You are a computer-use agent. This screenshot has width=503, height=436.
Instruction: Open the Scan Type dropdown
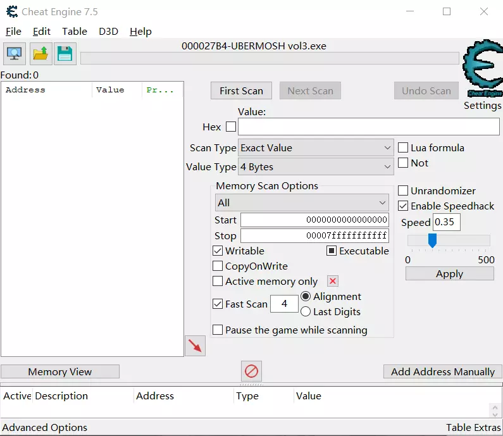pyautogui.click(x=316, y=147)
